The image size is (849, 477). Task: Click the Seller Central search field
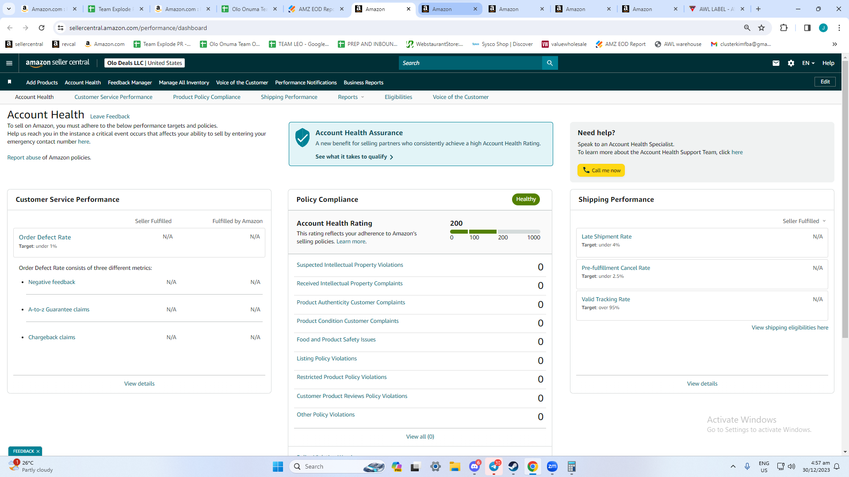tap(470, 63)
